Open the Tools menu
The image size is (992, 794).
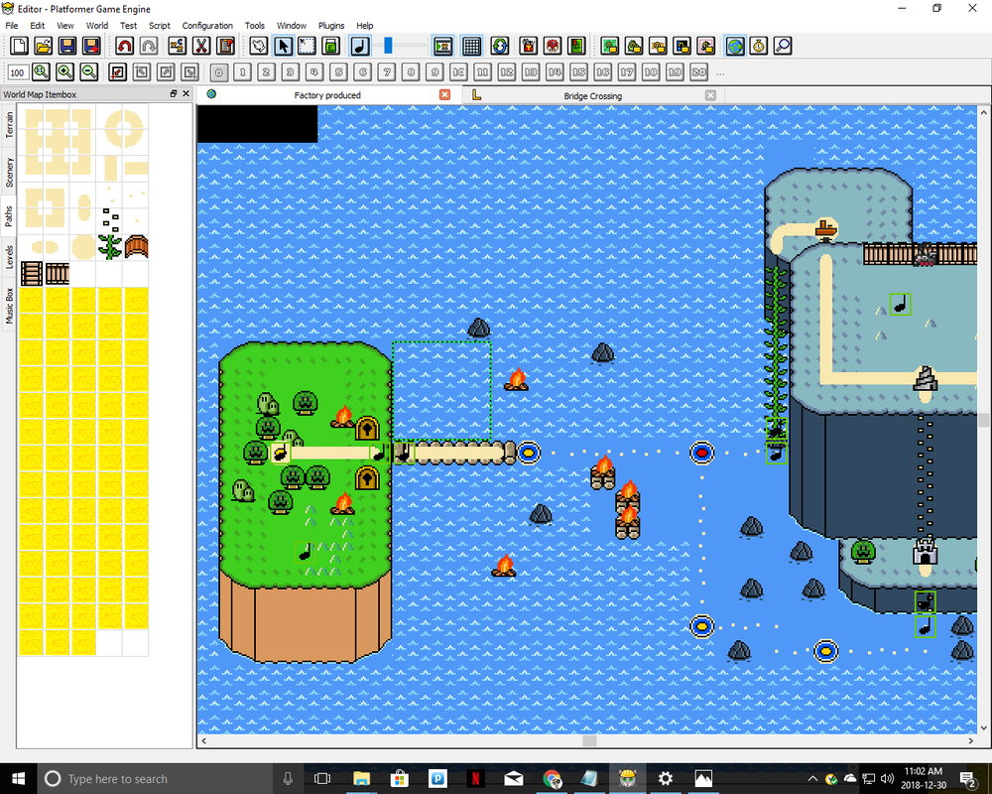(254, 26)
